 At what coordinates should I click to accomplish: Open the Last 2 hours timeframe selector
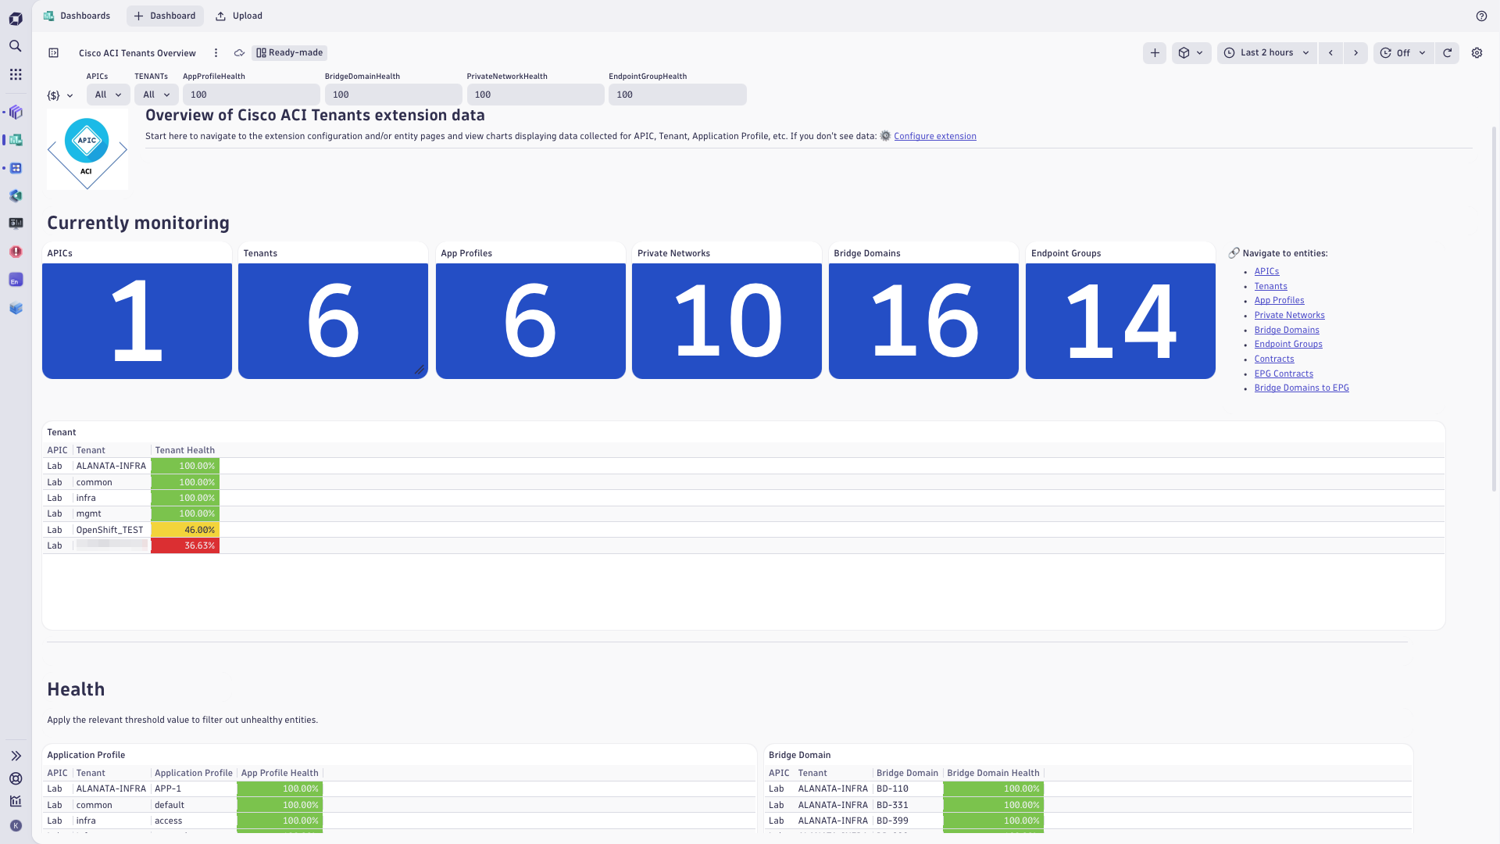(x=1266, y=52)
